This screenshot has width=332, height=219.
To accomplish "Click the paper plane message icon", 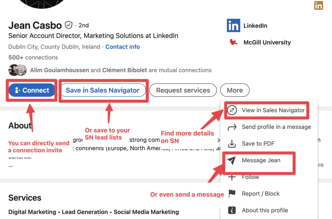I will (x=231, y=161).
